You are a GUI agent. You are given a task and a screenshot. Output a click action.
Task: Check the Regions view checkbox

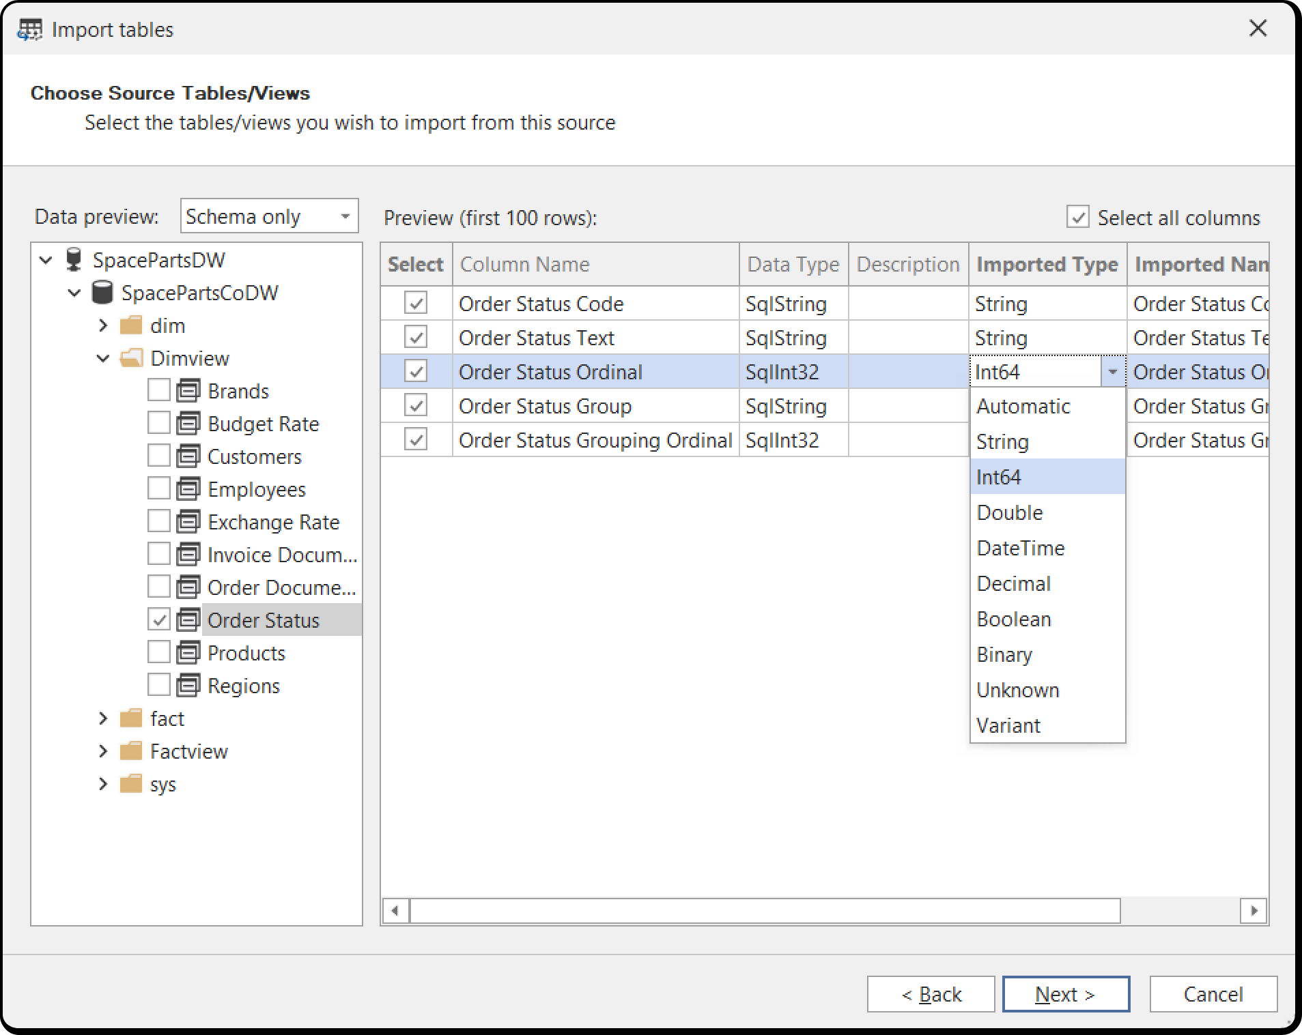click(159, 685)
